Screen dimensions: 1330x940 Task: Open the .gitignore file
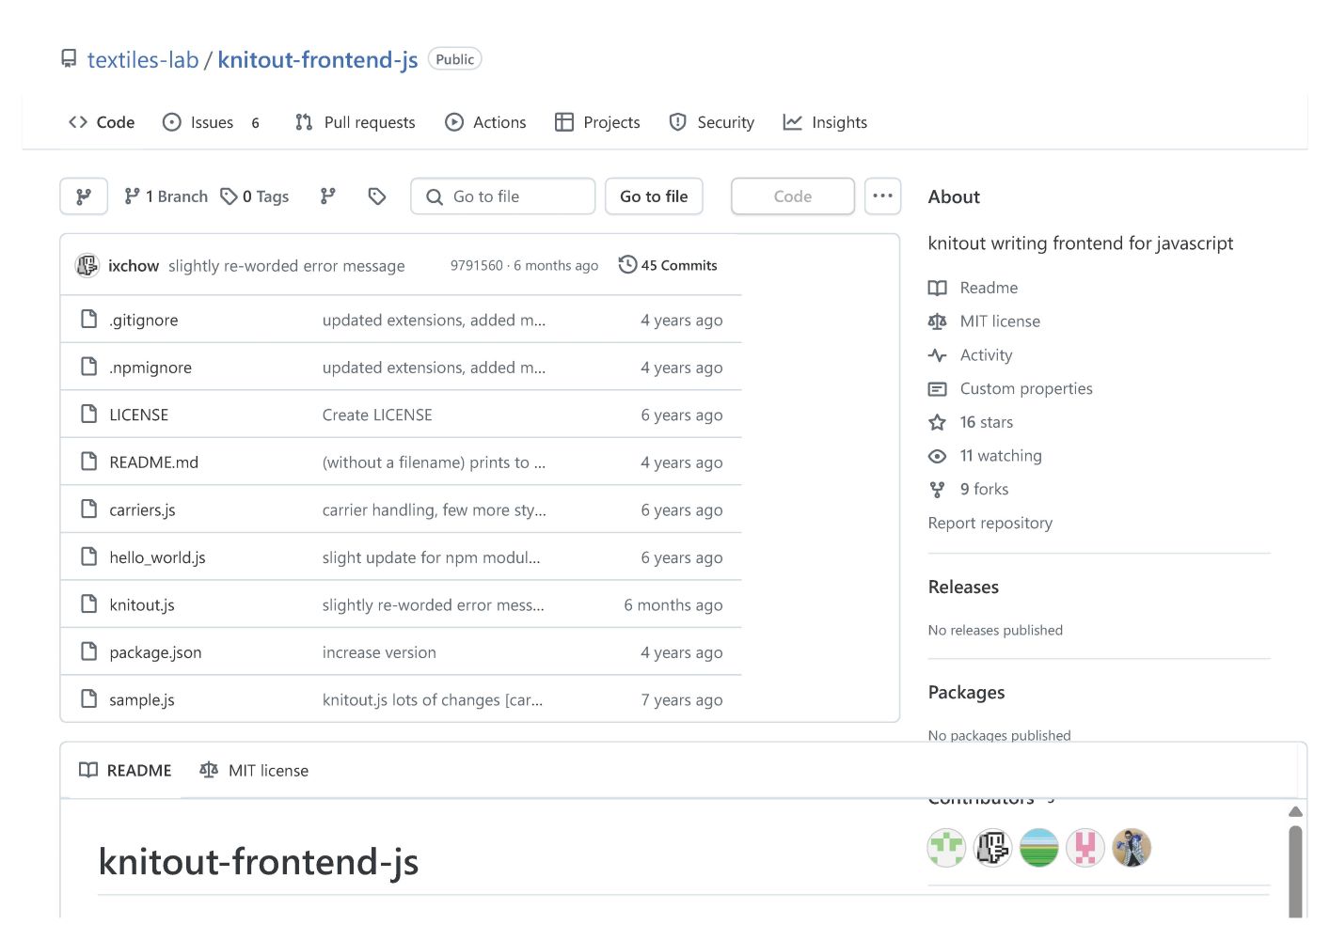[x=144, y=321]
